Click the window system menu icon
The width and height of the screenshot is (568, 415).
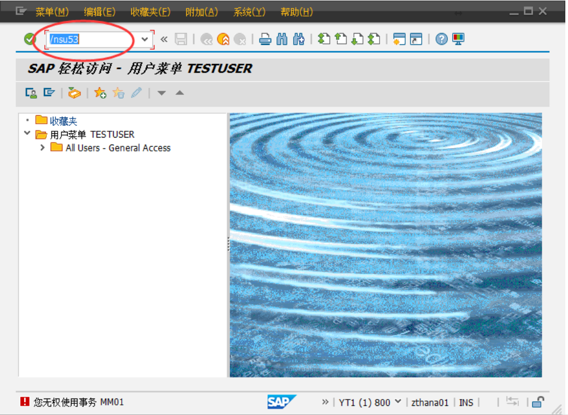coord(21,12)
